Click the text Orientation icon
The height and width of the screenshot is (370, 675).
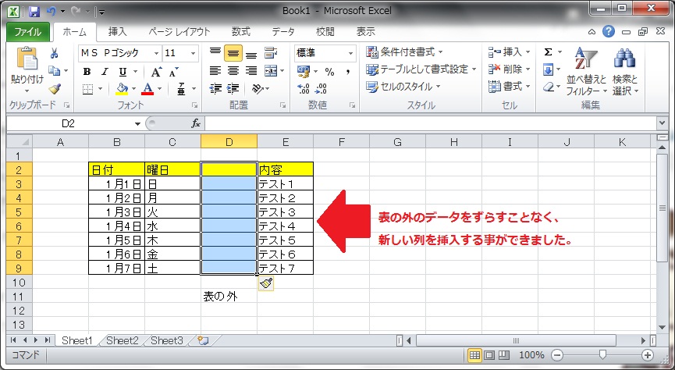pos(258,88)
